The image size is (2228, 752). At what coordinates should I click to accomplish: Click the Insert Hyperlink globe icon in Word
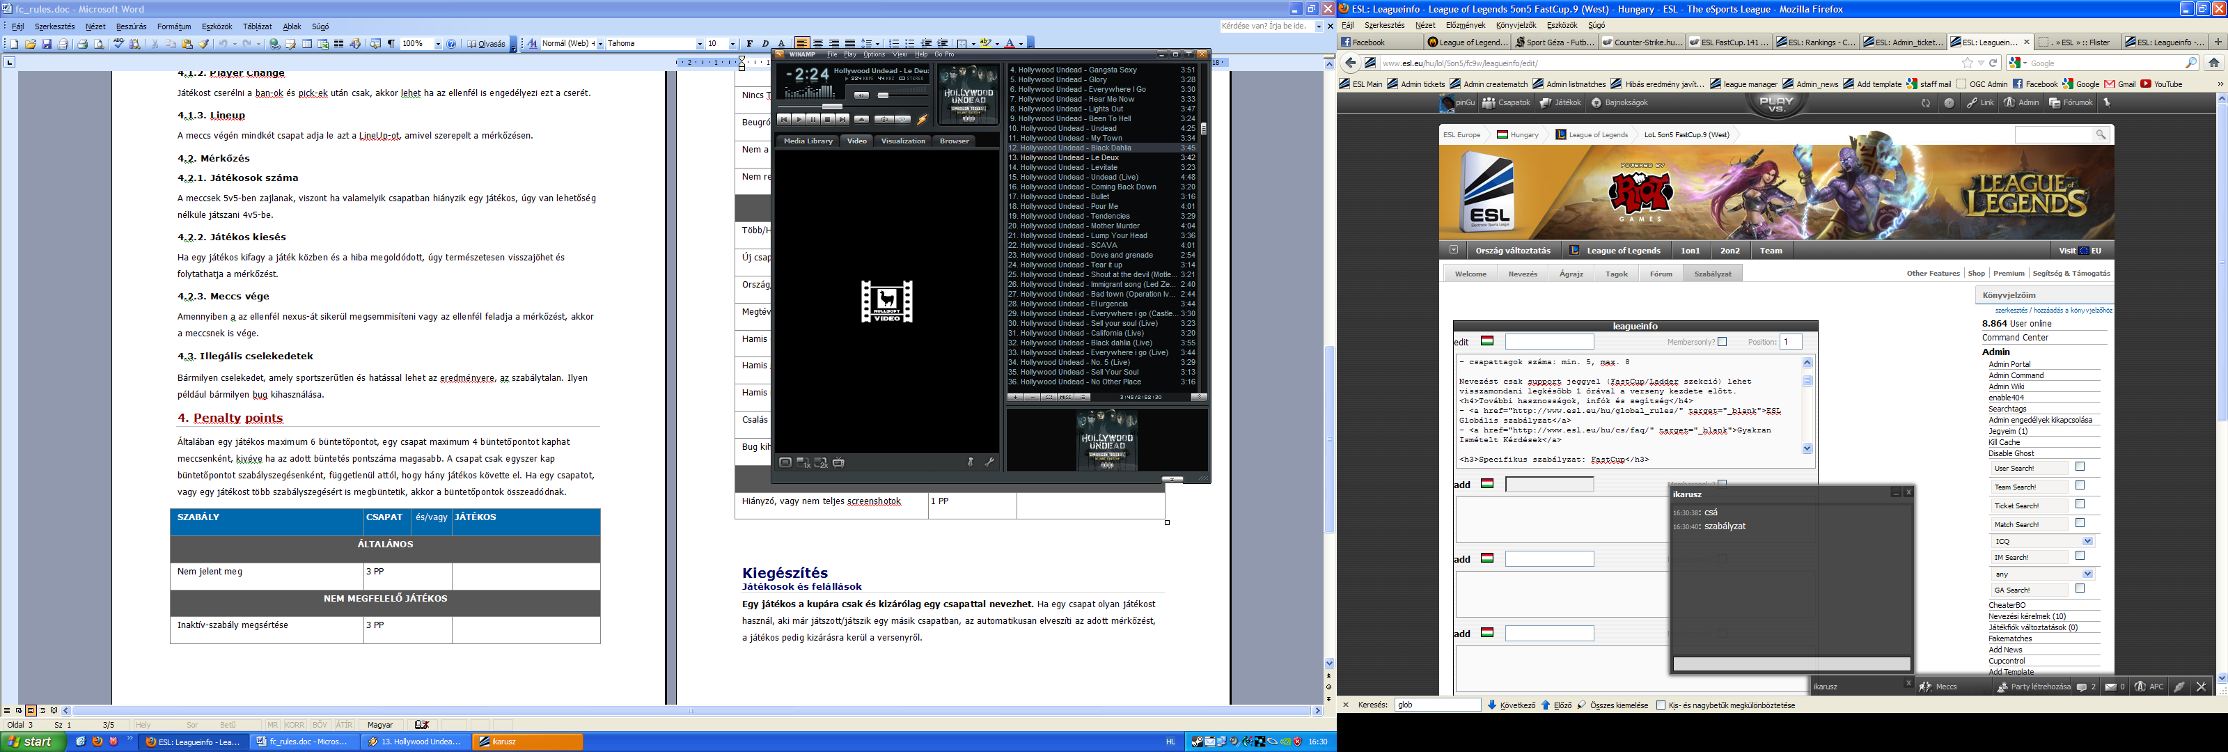274,44
